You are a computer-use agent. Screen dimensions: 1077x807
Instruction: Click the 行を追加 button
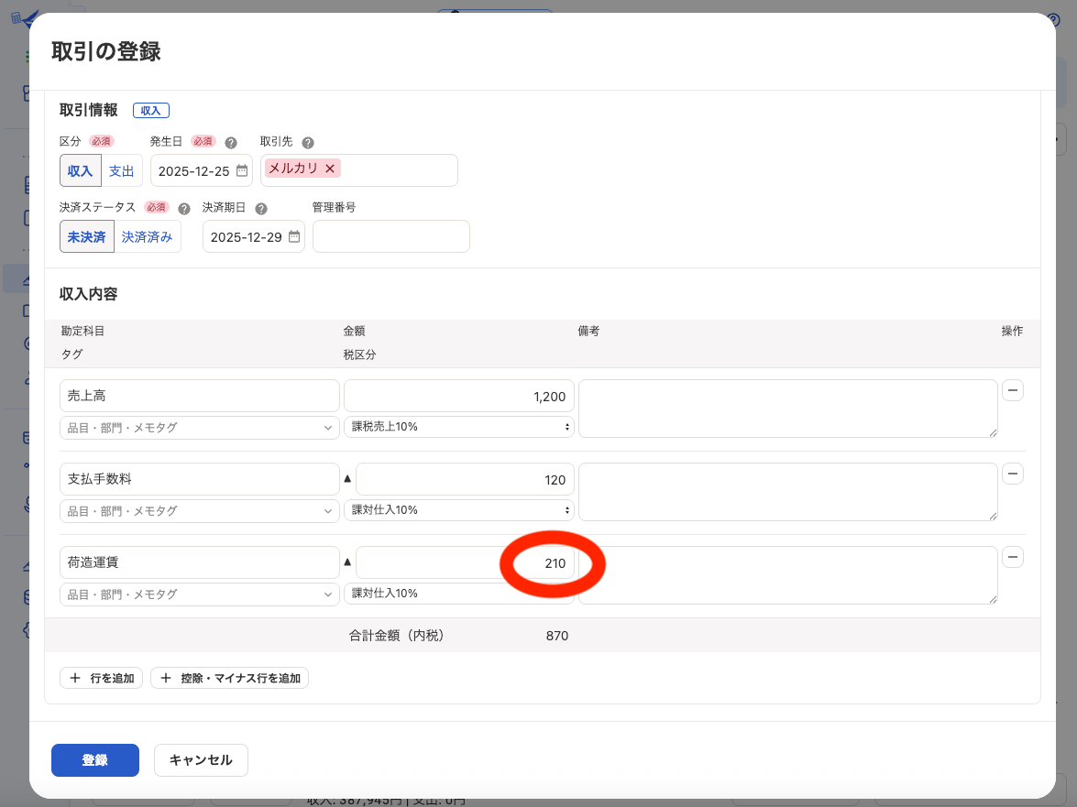[x=102, y=679]
